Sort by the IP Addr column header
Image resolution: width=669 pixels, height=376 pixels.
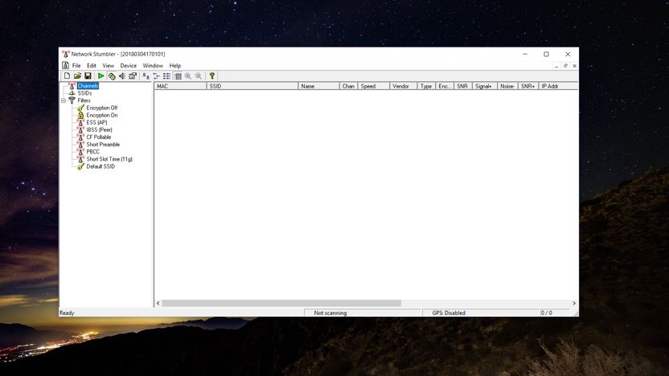[558, 86]
